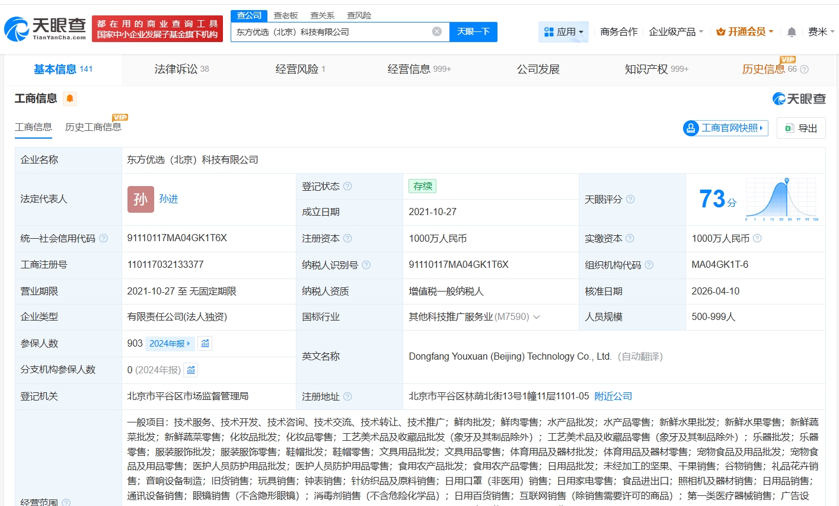Open the 费米 account dropdown
The image size is (839, 506).
click(821, 32)
